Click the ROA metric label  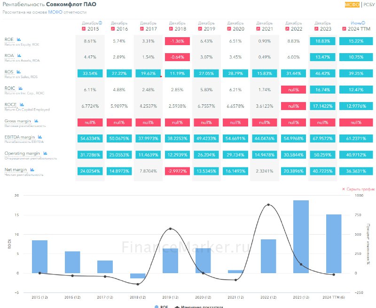tap(9, 55)
